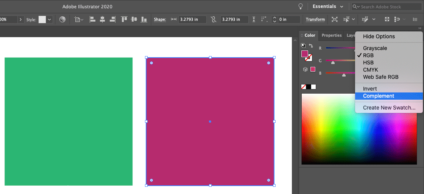Open Select Similar Objects options arrow
Screen dimensions: 424x194
click(354, 19)
